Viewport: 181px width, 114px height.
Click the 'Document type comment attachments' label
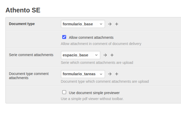pyautogui.click(x=29, y=75)
